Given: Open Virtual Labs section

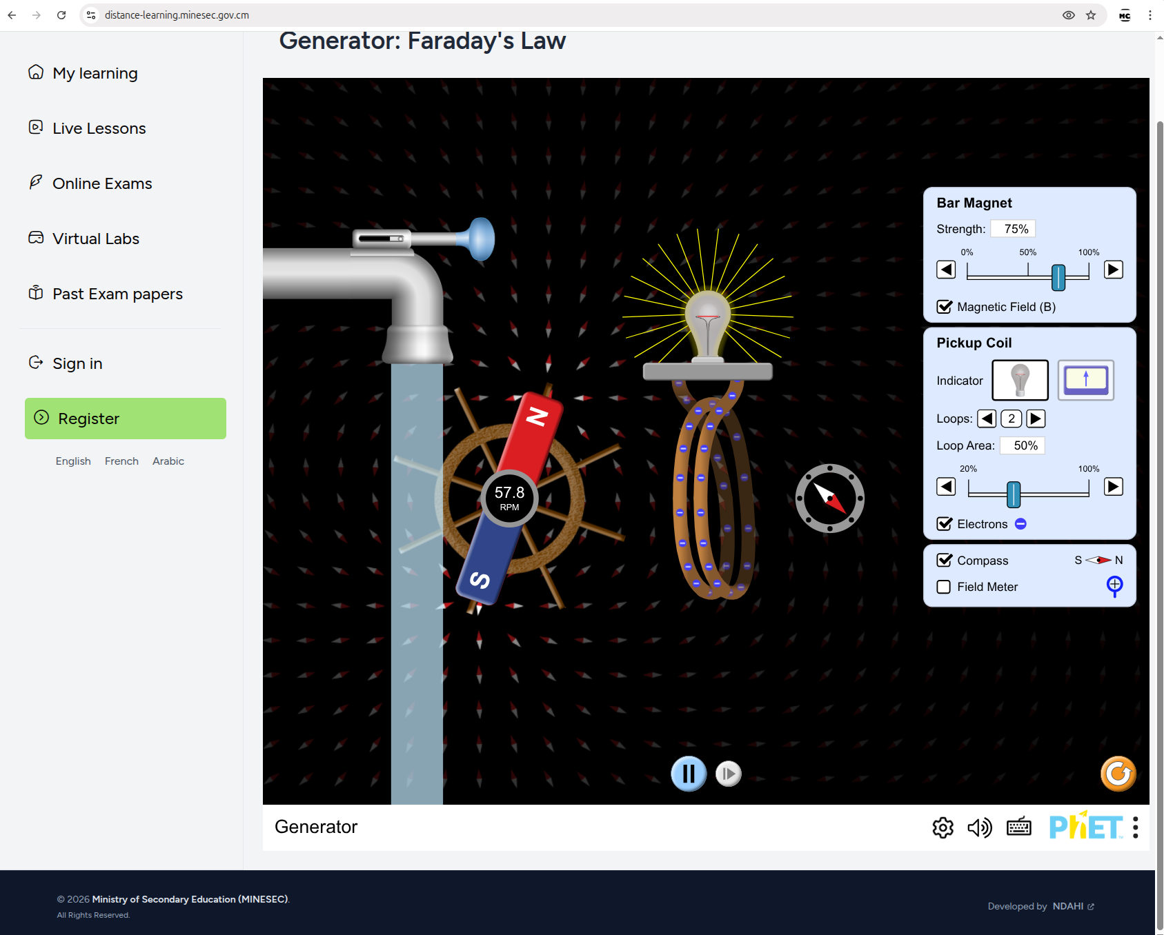Looking at the screenshot, I should pos(96,239).
